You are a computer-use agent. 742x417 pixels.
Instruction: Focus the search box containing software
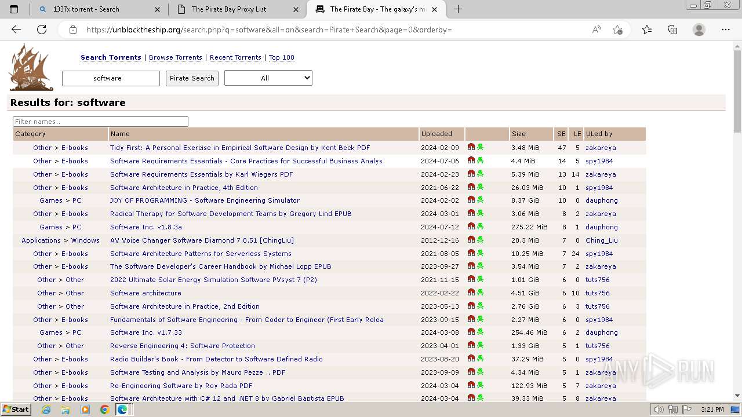[111, 78]
